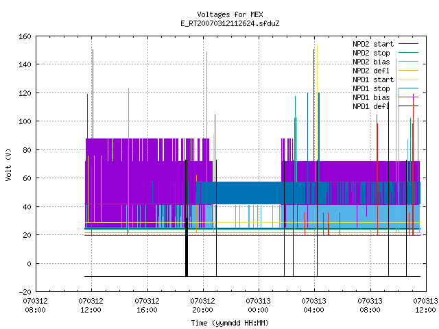439x329 pixels.
Task: Click the y-axis tick value 40
Action: click(x=27, y=207)
